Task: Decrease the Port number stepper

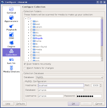Action: 101,86
